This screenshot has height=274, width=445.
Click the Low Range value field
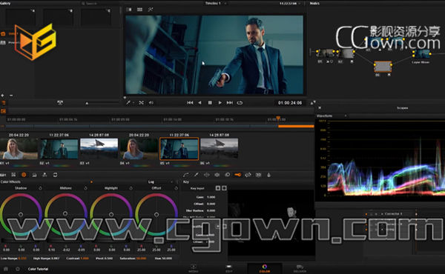(22, 258)
